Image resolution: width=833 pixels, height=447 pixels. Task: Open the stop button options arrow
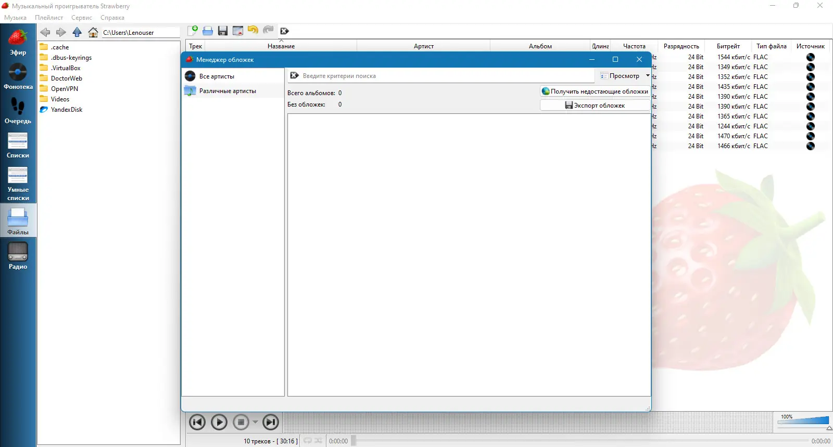(255, 422)
